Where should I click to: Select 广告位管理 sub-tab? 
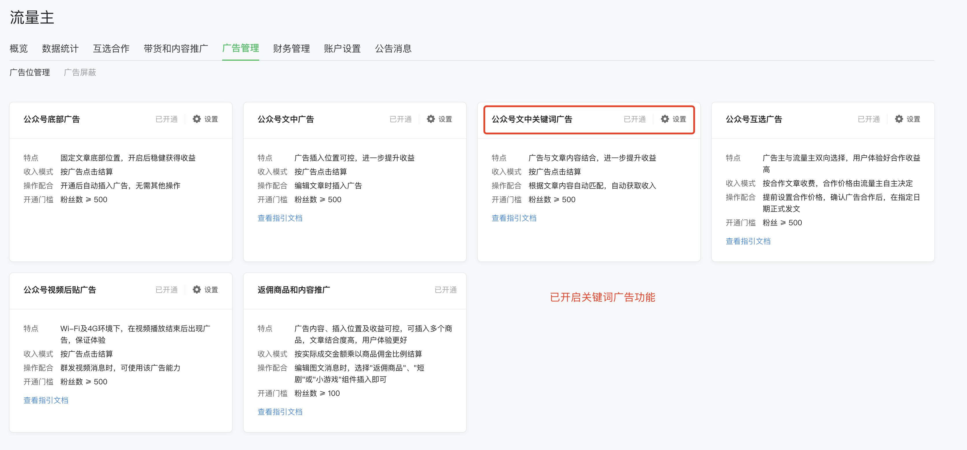coord(30,72)
